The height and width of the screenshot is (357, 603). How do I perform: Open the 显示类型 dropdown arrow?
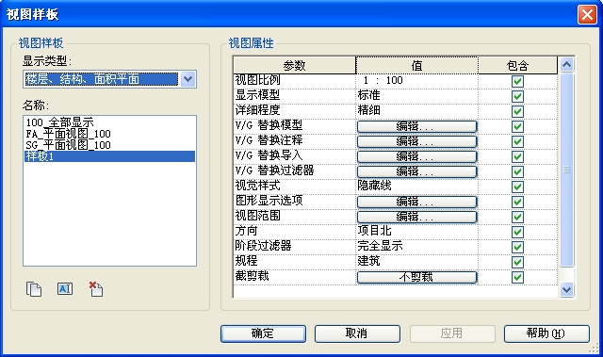pyautogui.click(x=187, y=79)
